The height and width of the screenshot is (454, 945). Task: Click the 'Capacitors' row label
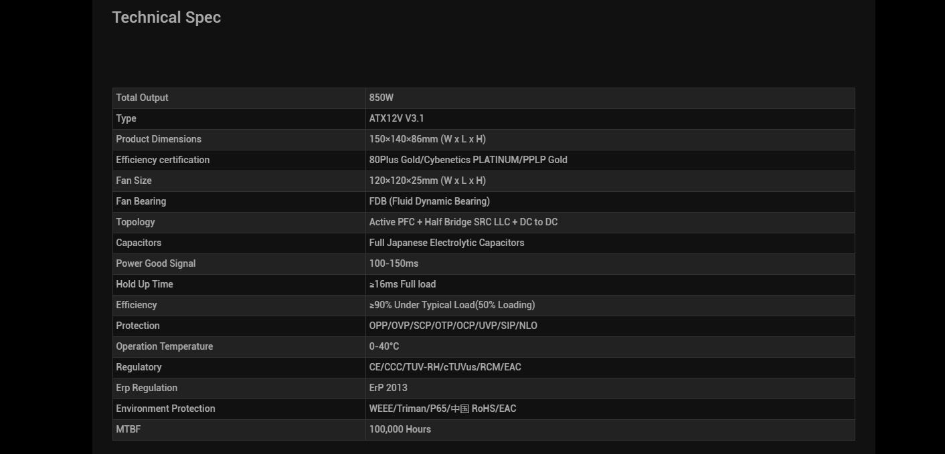coord(139,243)
